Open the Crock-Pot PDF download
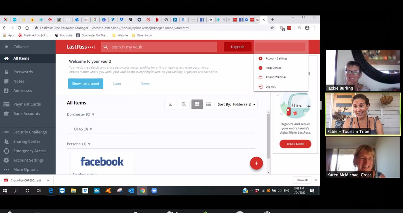 click(22, 180)
